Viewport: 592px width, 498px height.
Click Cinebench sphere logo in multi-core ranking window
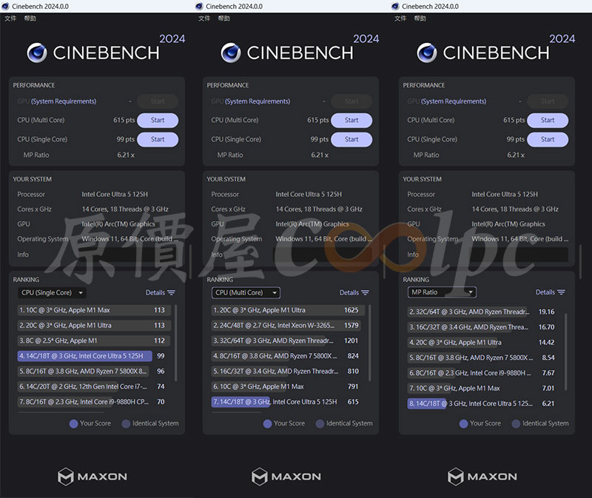[231, 53]
